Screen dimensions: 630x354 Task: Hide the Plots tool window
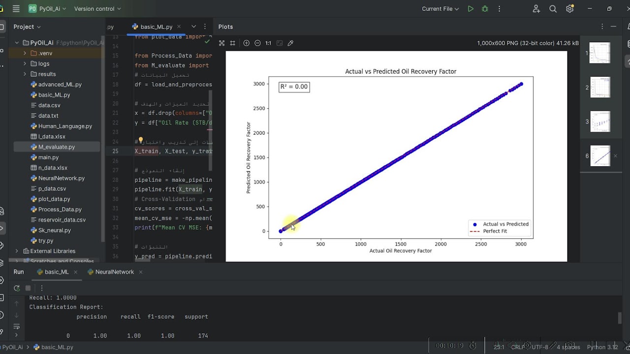613,27
